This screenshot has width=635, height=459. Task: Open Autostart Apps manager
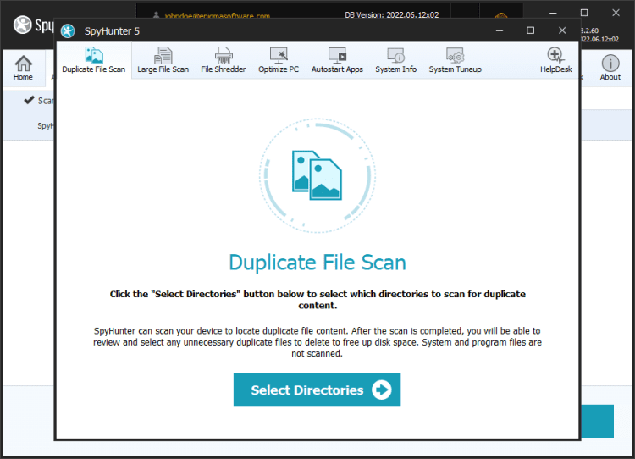[x=337, y=60]
